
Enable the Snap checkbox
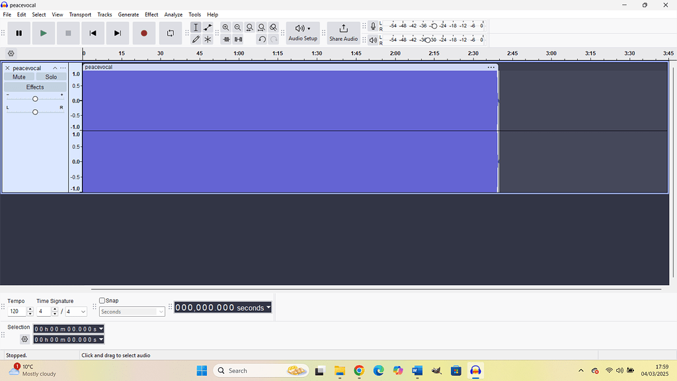102,300
